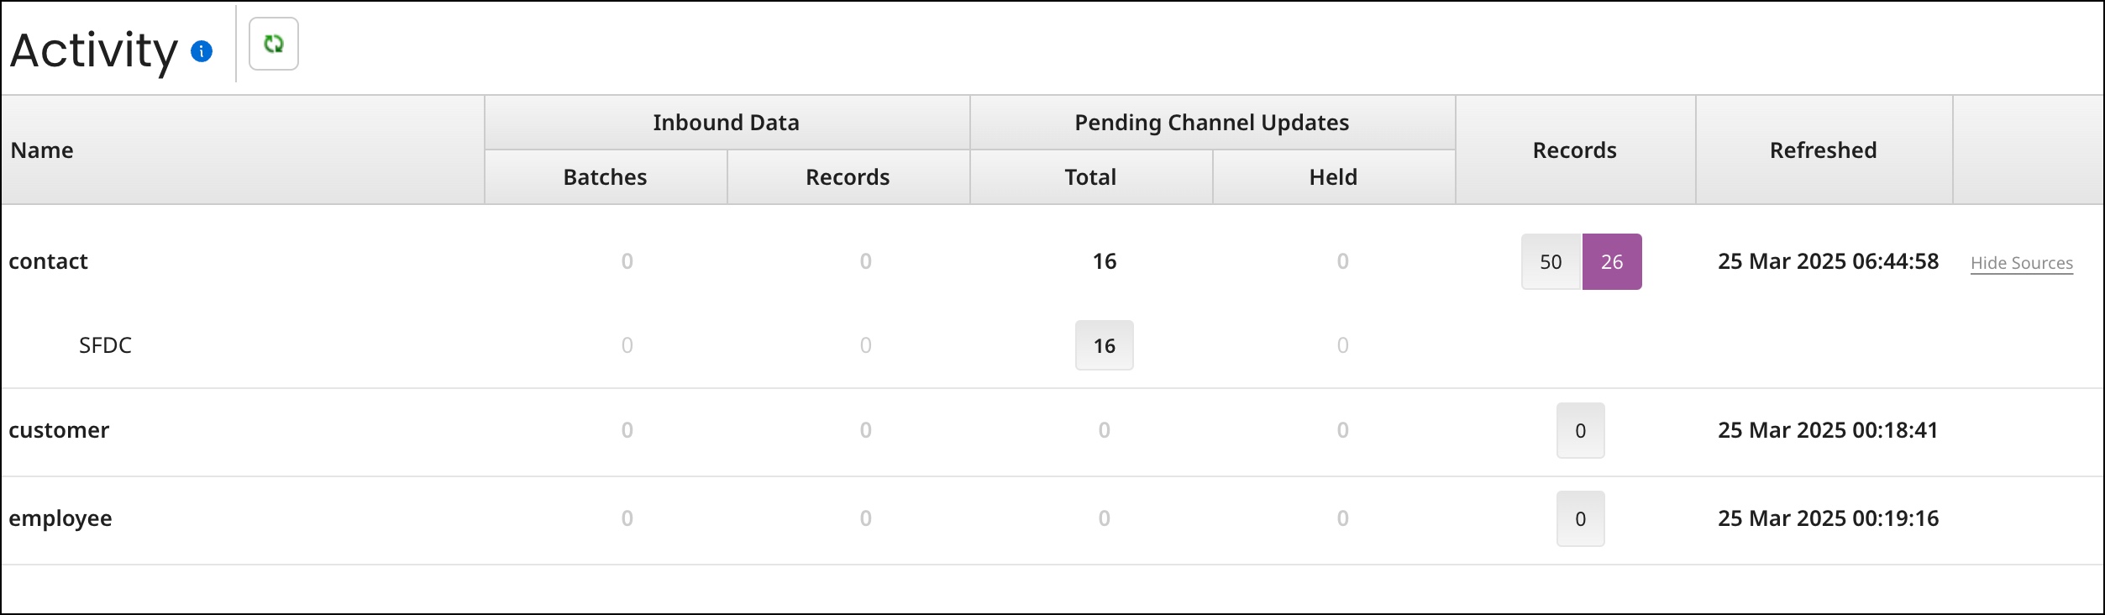Click the 0 records badge for employee
This screenshot has width=2105, height=615.
point(1580,518)
